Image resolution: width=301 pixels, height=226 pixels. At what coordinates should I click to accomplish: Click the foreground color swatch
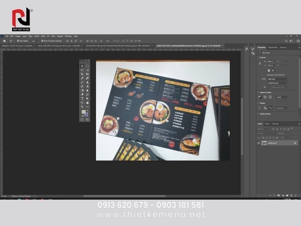point(84,111)
